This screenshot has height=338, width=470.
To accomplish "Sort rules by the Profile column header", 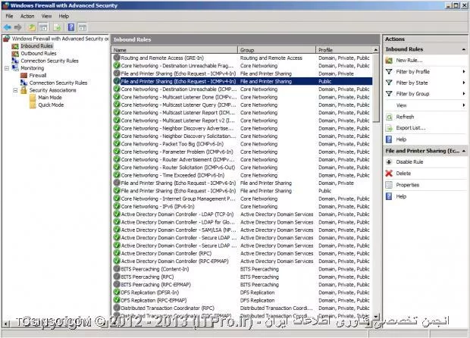I will pos(344,50).
